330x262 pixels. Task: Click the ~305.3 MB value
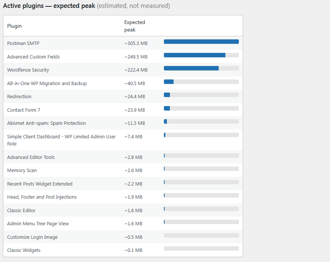click(136, 43)
